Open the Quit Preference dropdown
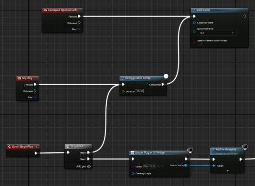 [x=217, y=33]
